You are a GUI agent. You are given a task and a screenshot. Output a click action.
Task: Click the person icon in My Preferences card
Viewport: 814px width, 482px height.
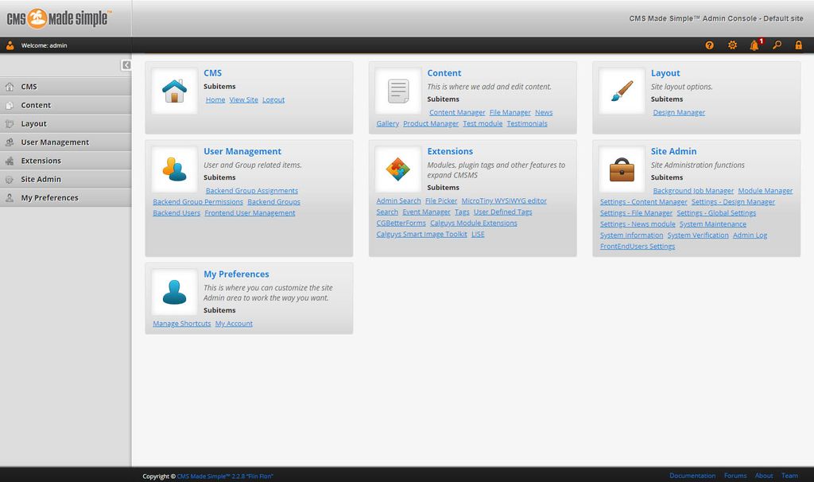(174, 292)
